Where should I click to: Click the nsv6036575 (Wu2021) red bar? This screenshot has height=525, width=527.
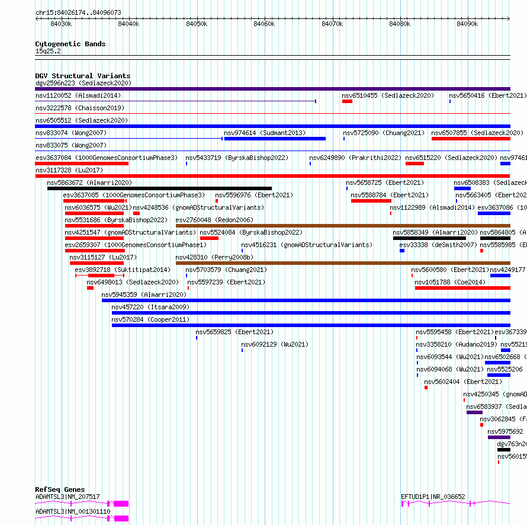[x=94, y=213]
